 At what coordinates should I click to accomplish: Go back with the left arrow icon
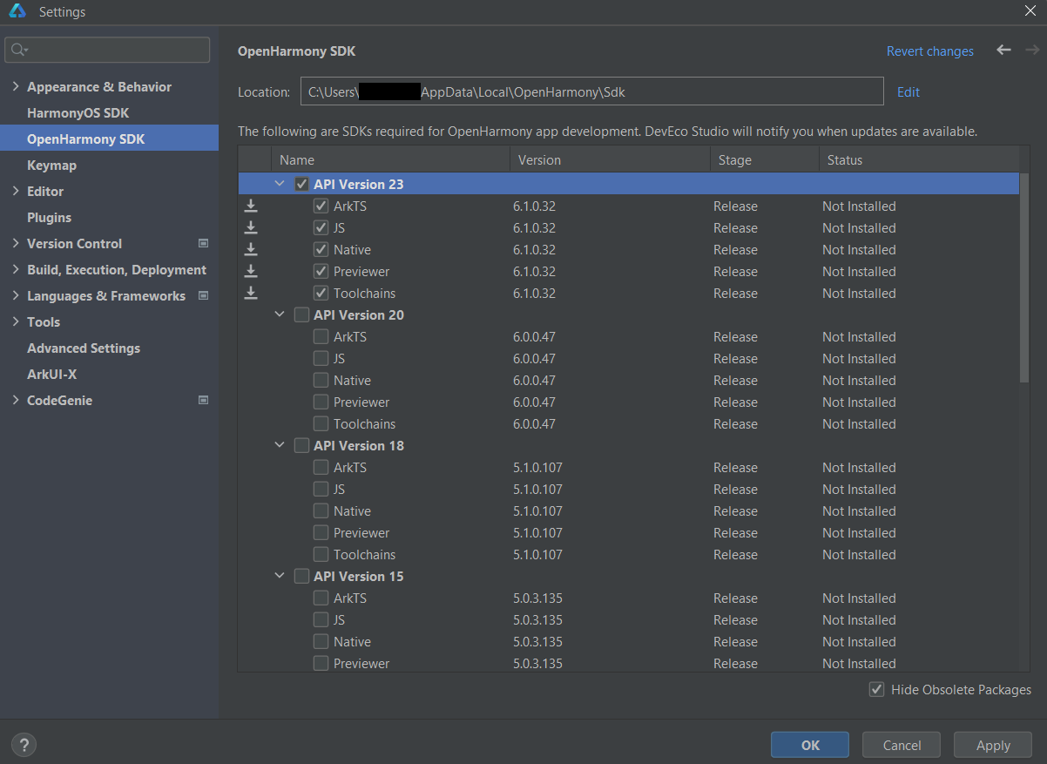(x=1003, y=51)
